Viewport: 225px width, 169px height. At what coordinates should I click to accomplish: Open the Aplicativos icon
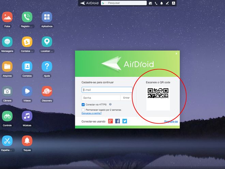click(x=47, y=17)
